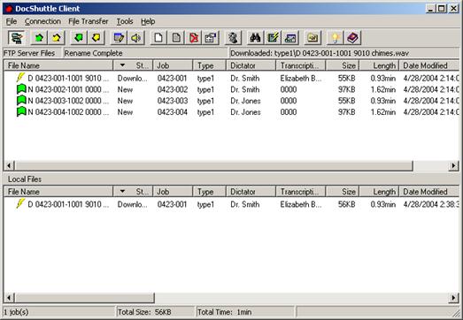Viewport: 463px width, 320px height.
Task: Sort FTP Server Files by Transcripti... header
Action: click(301, 65)
